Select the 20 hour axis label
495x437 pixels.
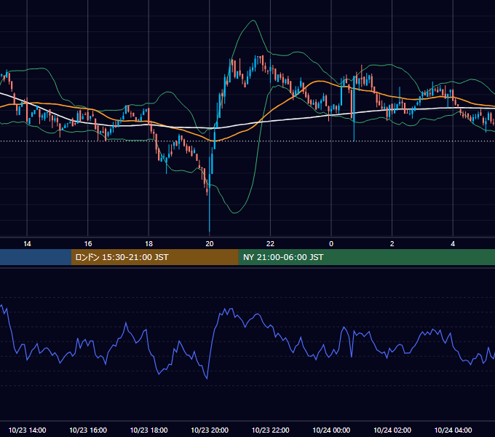210,244
